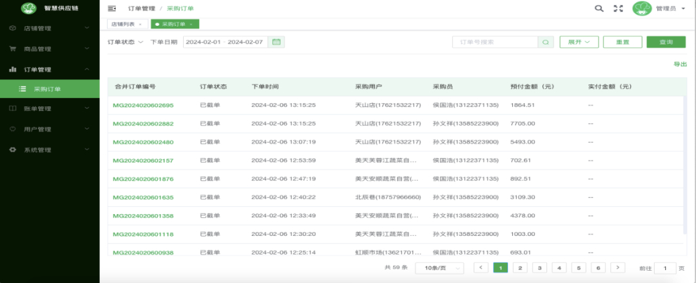Click 北辰巷(18757966660) purchaser cell
Screen dimensions: 696x283
388,197
